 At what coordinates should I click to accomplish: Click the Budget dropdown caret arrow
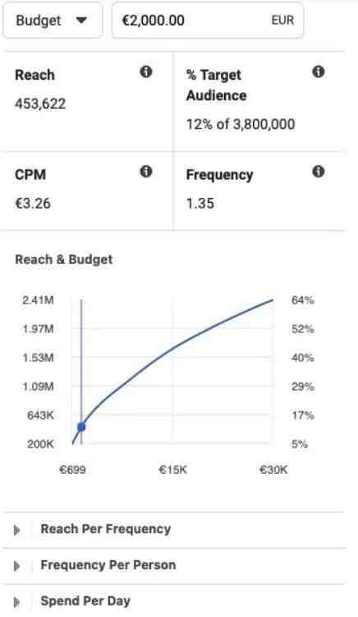[81, 20]
